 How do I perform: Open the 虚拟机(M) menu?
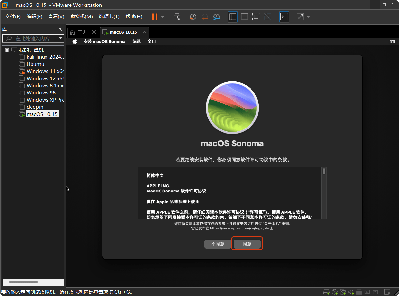tap(81, 17)
